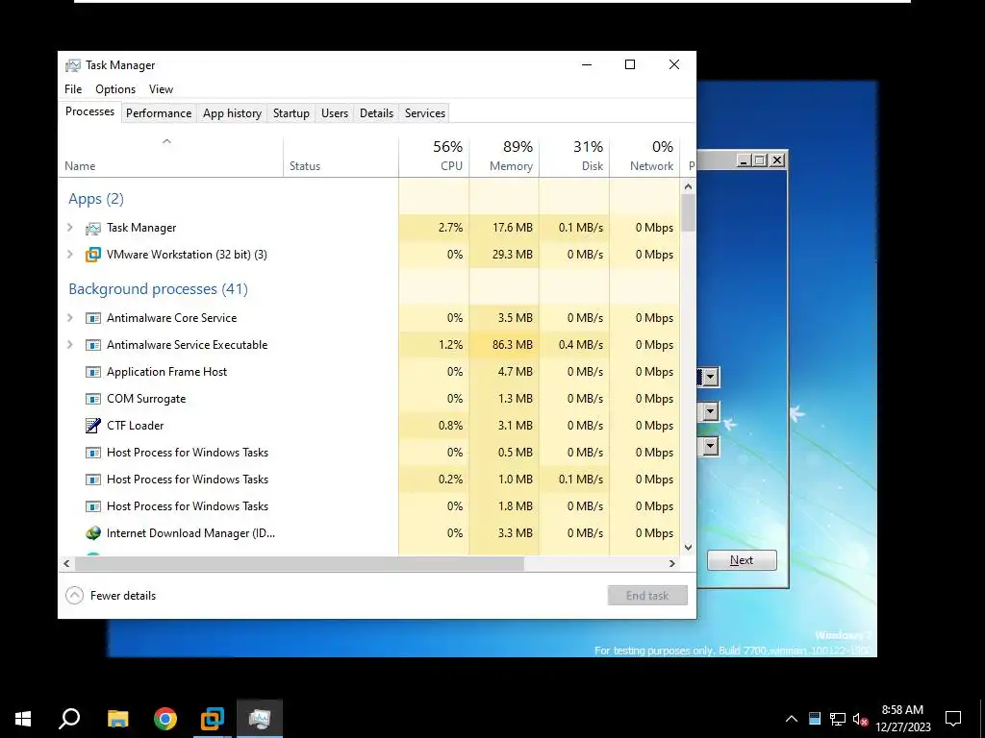Select the CTF Loader row
The width and height of the screenshot is (985, 738).
[x=370, y=426]
